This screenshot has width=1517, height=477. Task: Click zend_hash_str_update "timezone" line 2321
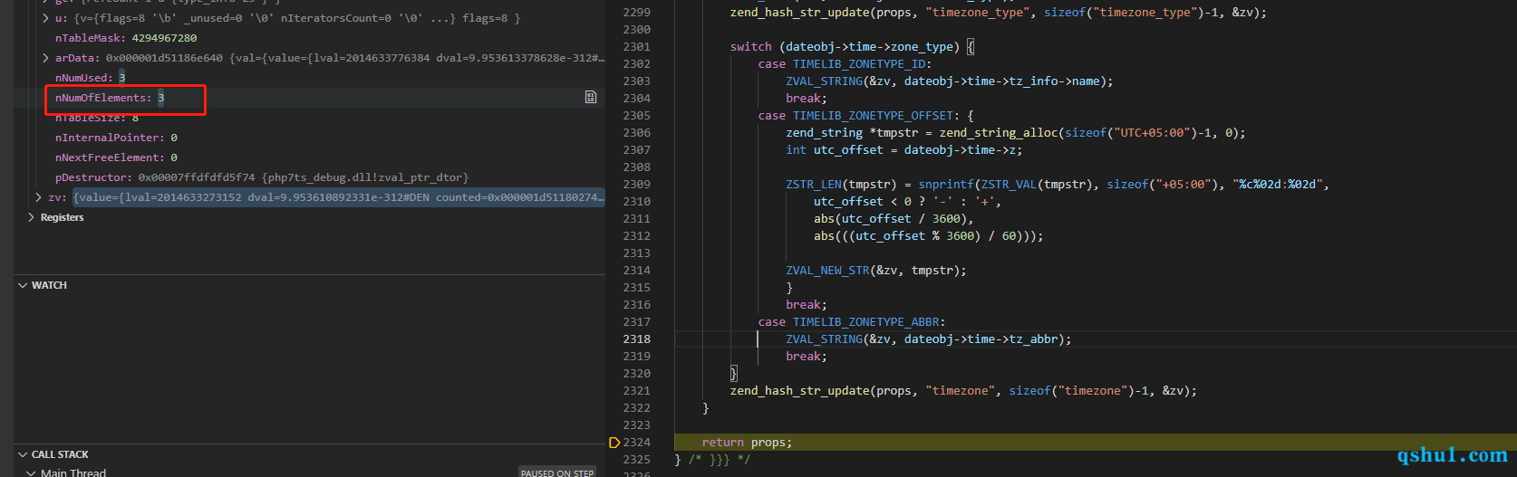(x=963, y=391)
